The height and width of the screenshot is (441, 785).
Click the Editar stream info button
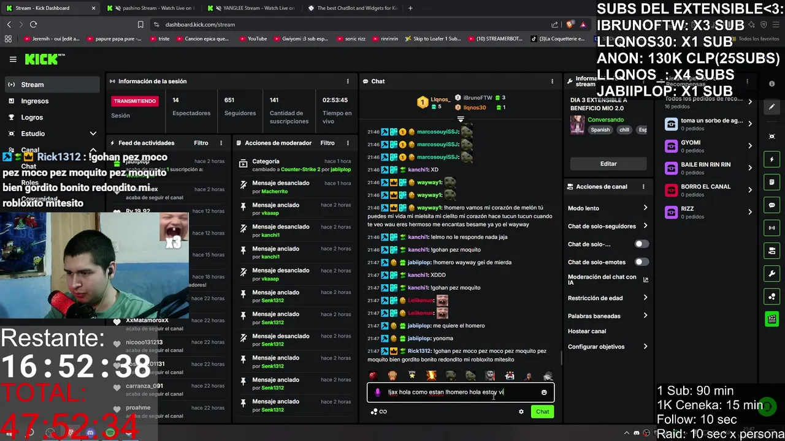tap(608, 164)
